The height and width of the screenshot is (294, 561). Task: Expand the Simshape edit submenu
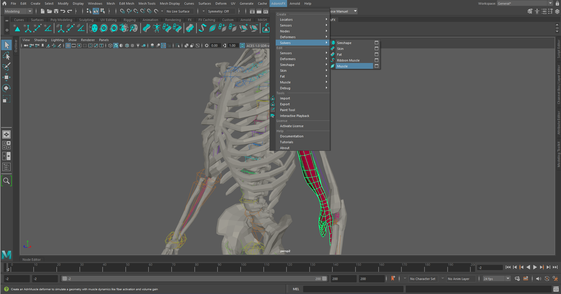(303, 65)
